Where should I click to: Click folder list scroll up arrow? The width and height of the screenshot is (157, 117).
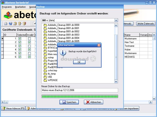click(116, 25)
